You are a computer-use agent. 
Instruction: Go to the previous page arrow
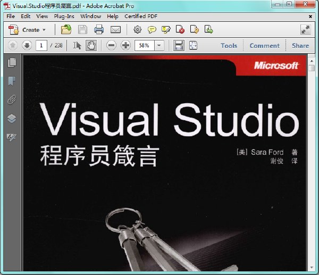(13, 45)
